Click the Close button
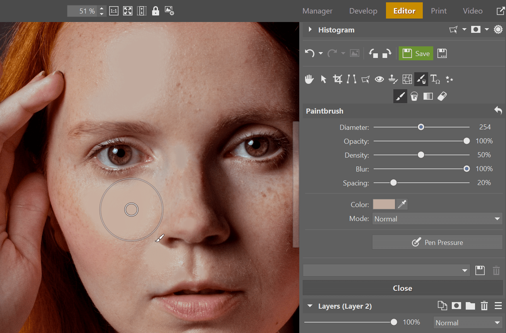506x333 pixels. coord(403,288)
